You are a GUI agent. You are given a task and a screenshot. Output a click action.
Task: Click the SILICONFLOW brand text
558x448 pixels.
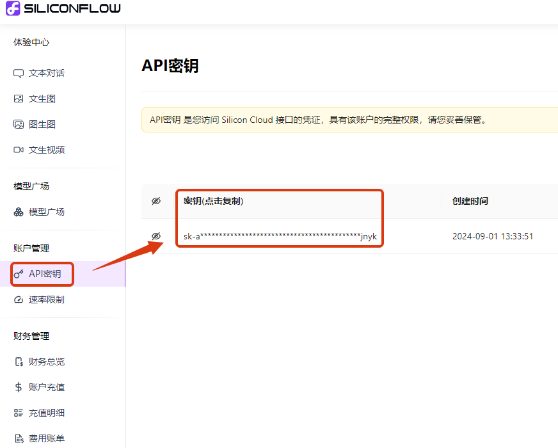click(72, 8)
